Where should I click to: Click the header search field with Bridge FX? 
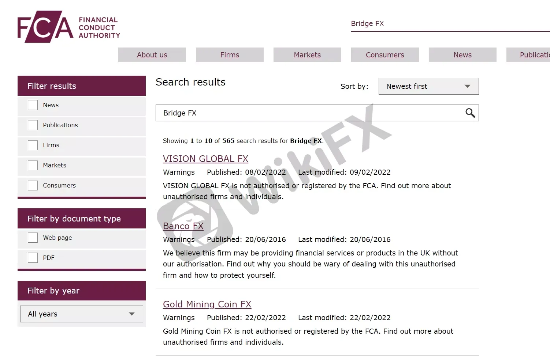pyautogui.click(x=450, y=24)
